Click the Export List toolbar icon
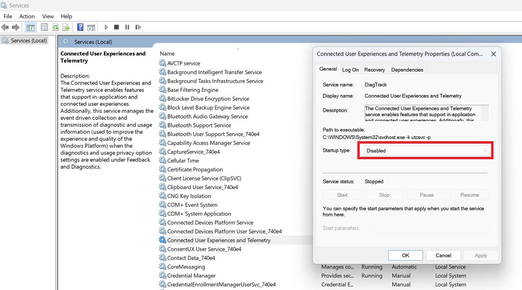The image size is (522, 290). click(66, 27)
